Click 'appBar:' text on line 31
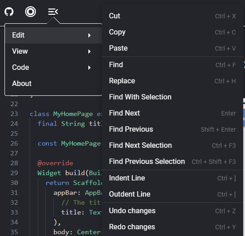This screenshot has width=245, height=236. pyautogui.click(x=67, y=193)
